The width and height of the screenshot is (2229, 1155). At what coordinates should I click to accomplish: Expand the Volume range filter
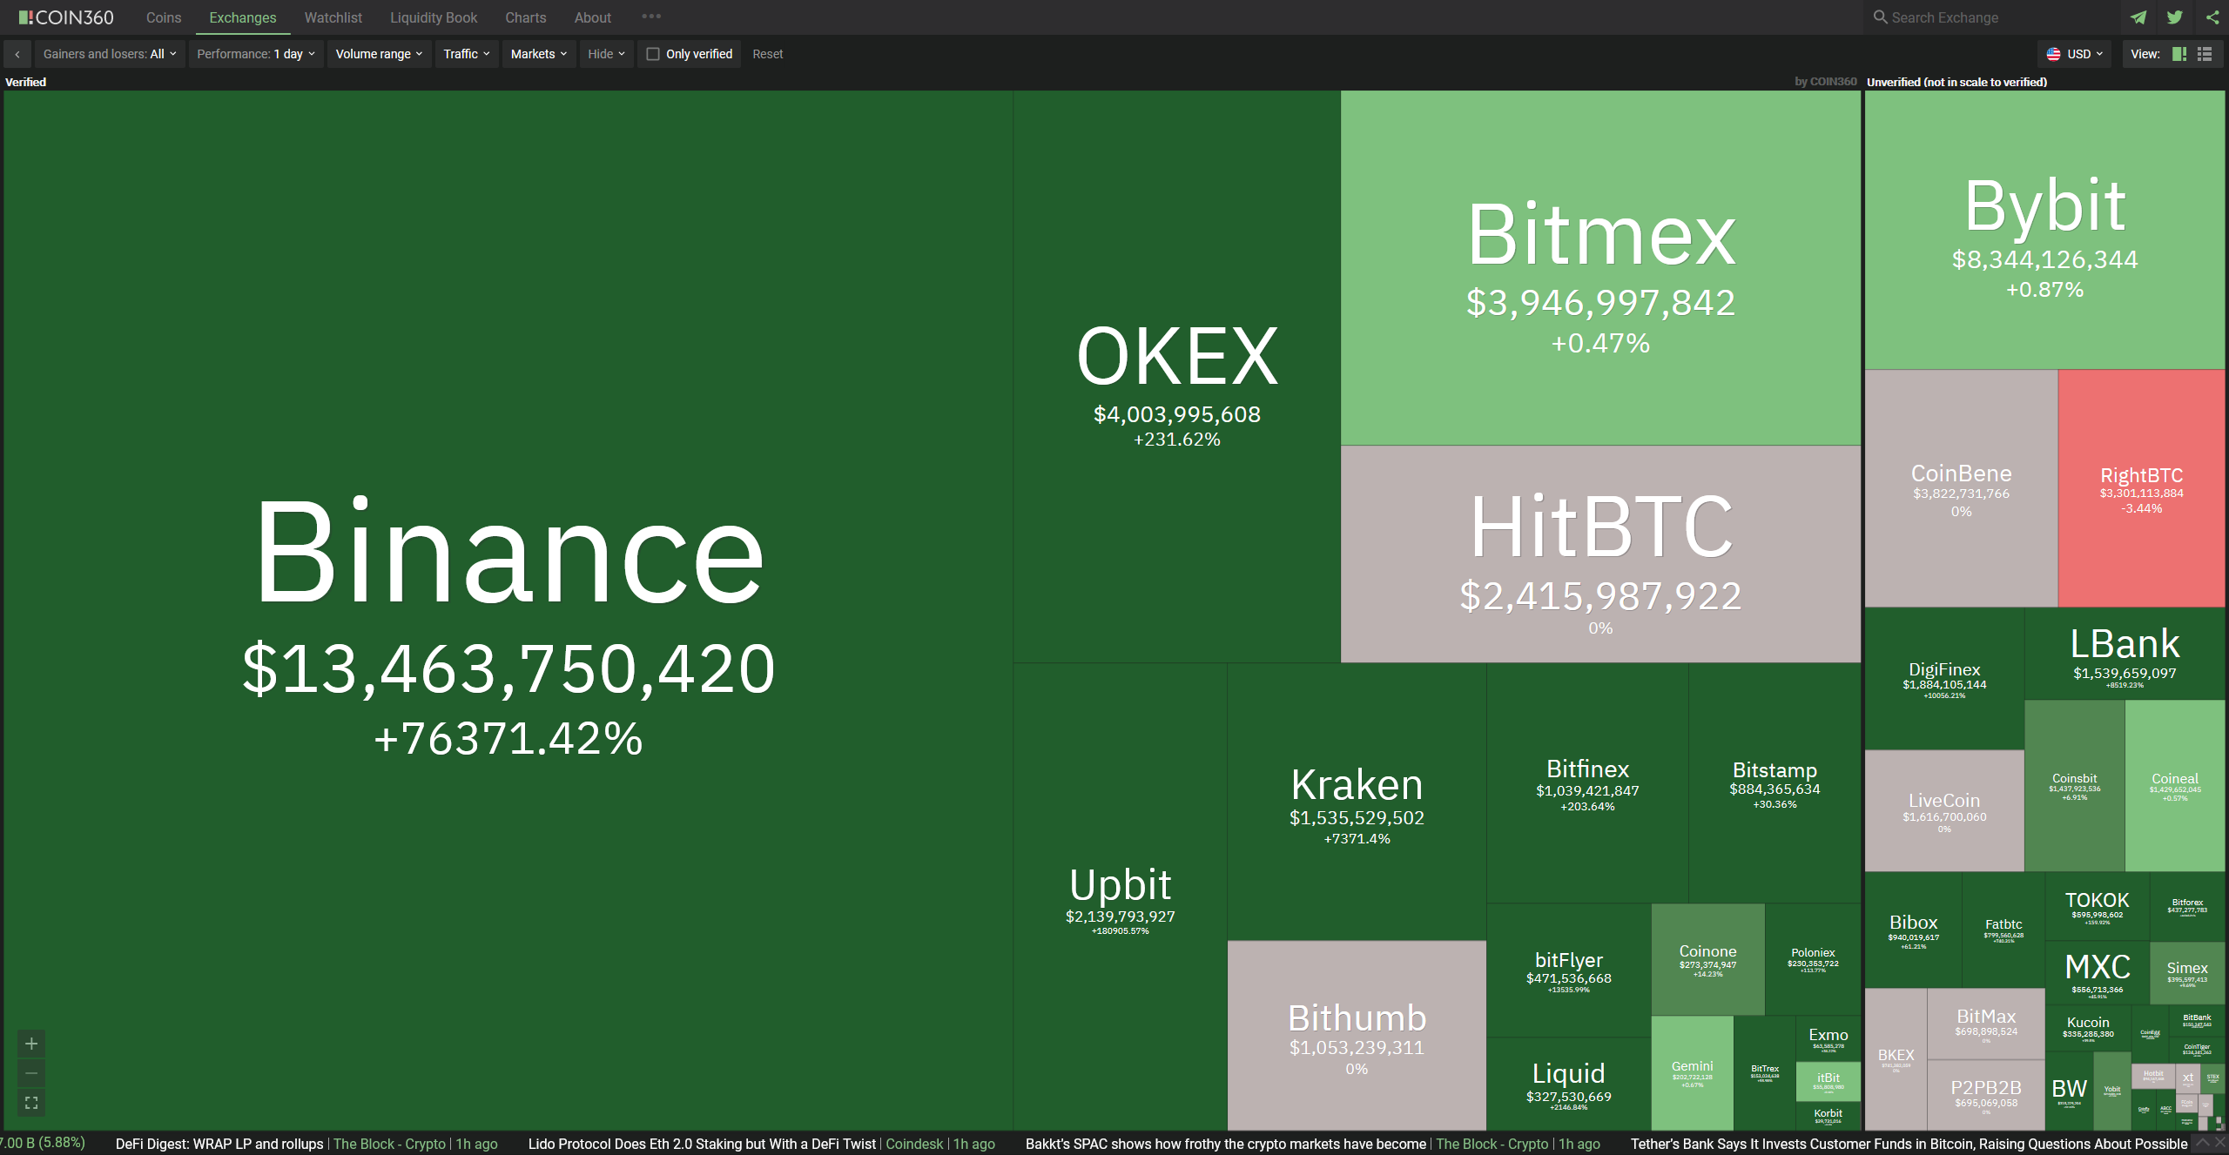(x=379, y=54)
